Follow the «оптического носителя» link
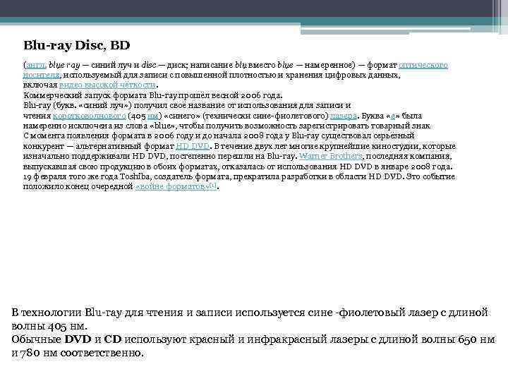 423,65
